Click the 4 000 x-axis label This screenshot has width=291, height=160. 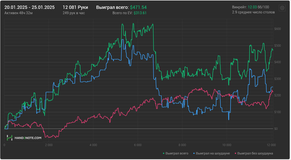[93, 145]
